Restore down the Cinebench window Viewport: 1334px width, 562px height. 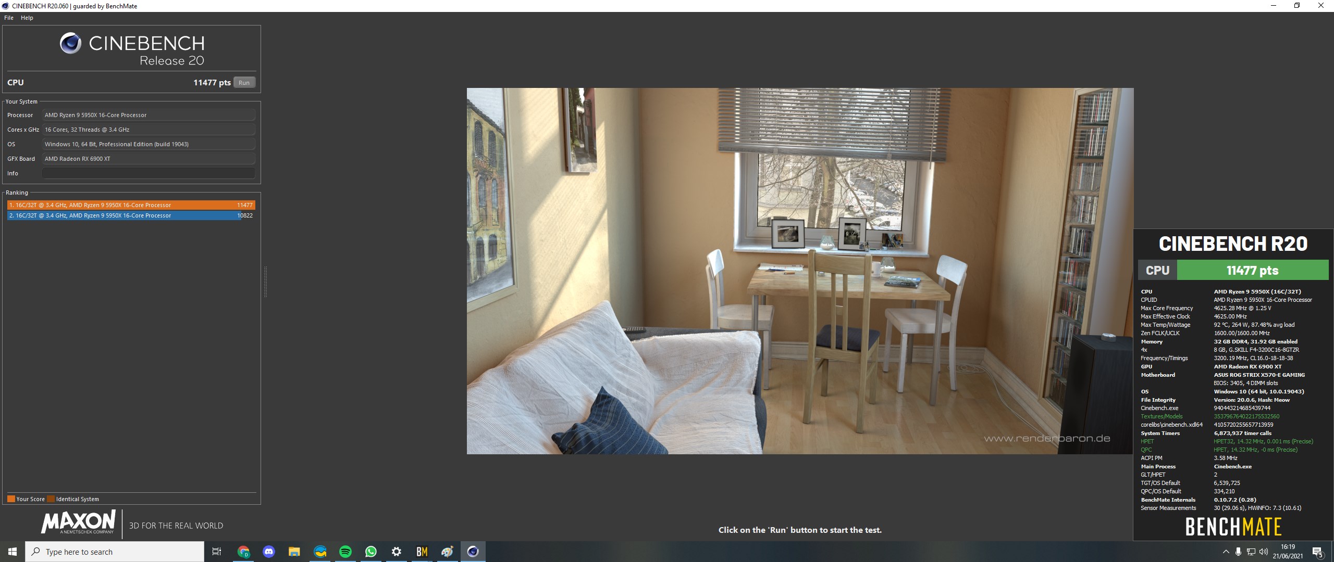(x=1297, y=6)
